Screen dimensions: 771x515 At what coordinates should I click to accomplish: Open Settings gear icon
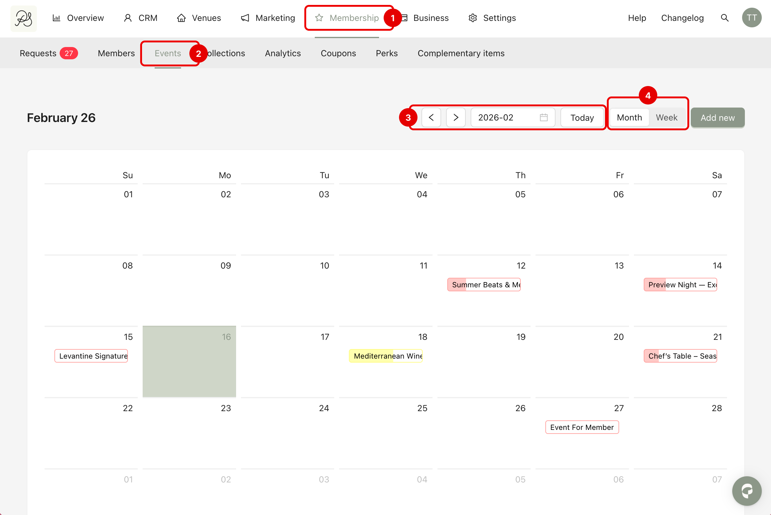tap(473, 18)
